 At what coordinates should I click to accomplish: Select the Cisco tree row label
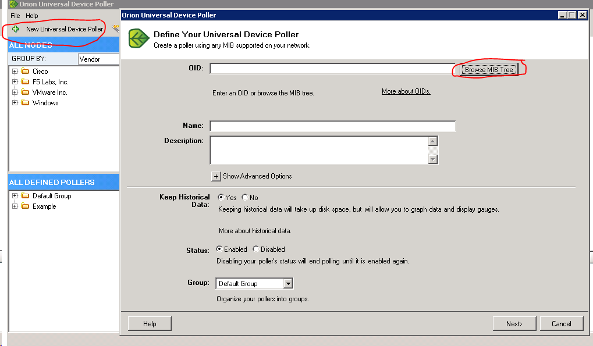click(40, 72)
